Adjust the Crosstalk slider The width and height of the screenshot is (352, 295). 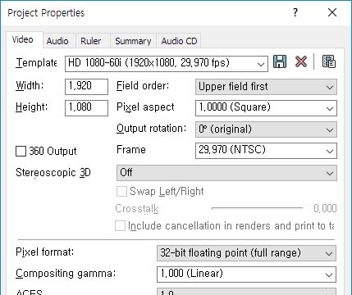pos(257,208)
